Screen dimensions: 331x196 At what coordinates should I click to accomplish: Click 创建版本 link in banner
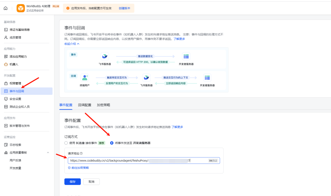tap(124, 8)
